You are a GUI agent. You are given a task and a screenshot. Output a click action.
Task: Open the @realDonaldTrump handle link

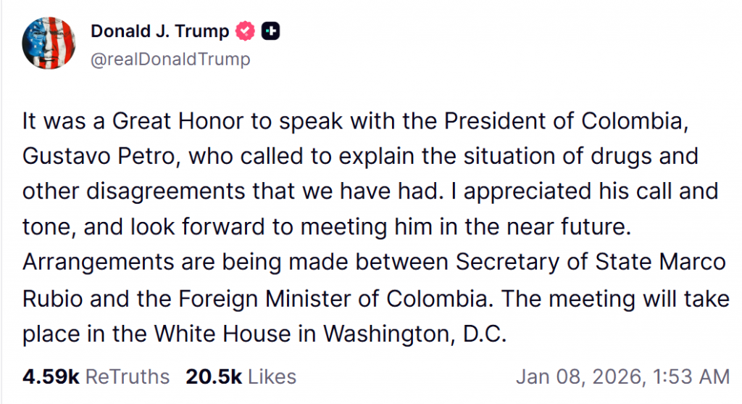tap(170, 59)
